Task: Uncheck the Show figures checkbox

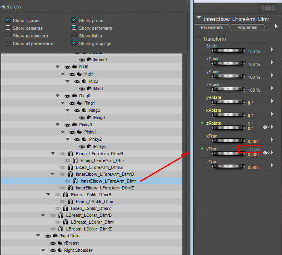Action: pyautogui.click(x=8, y=20)
